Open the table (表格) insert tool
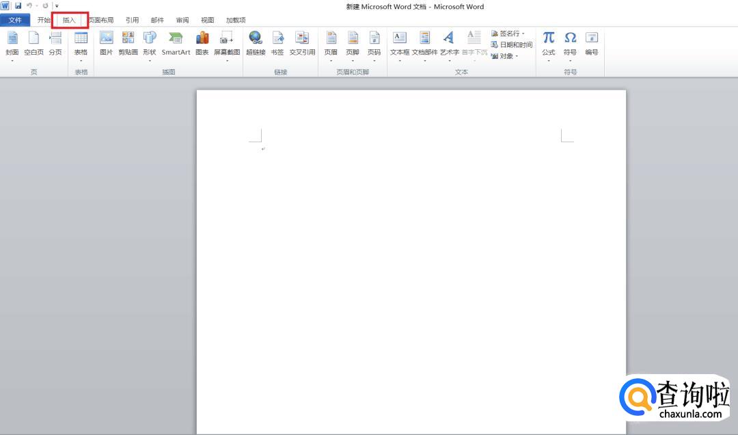 coord(81,47)
